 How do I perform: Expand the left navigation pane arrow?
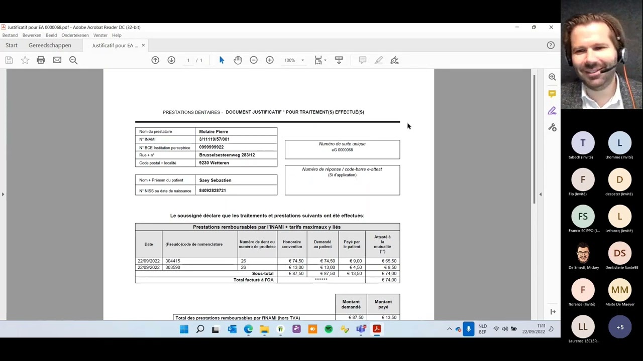pyautogui.click(x=3, y=194)
